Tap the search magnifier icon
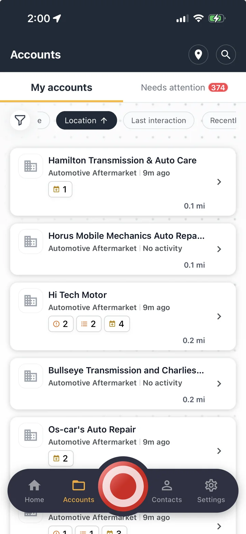Screen dimensions: 246x534 tap(226, 55)
